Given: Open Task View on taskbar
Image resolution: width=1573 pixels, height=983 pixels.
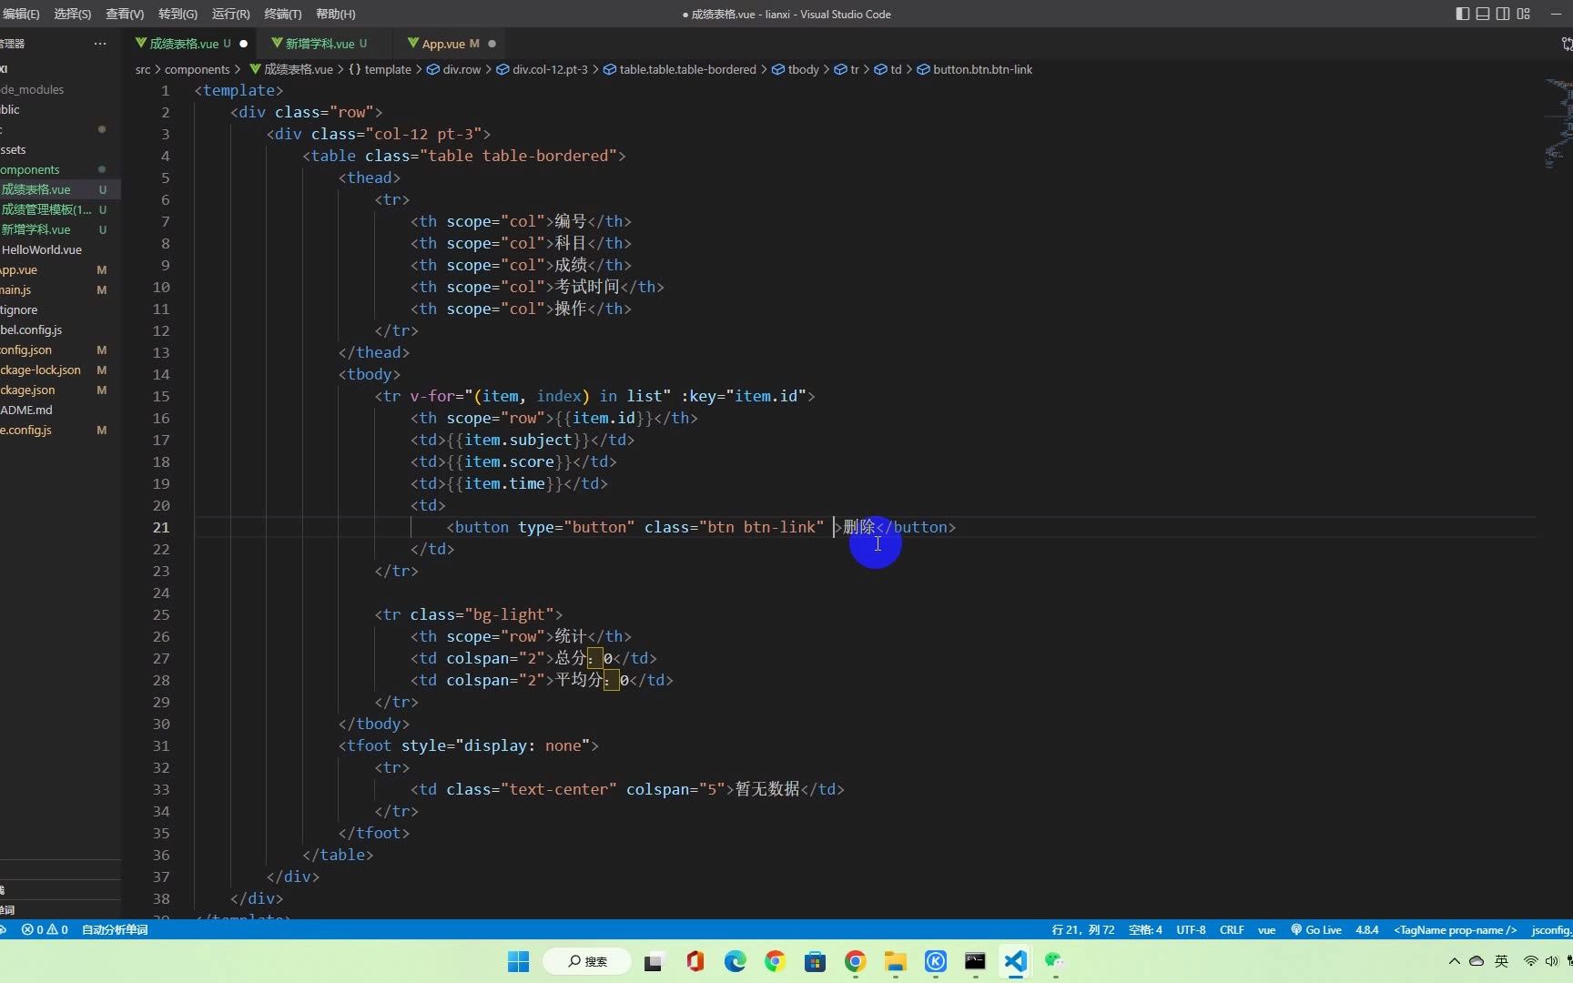Looking at the screenshot, I should coord(654,961).
